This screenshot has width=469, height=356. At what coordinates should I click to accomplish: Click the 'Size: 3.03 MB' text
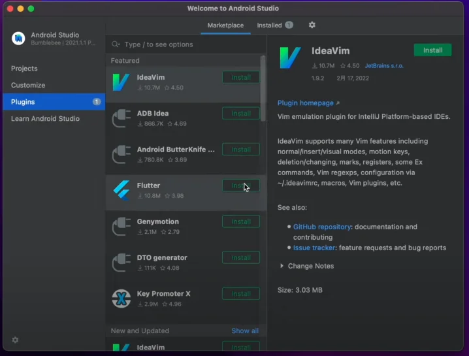click(x=300, y=290)
